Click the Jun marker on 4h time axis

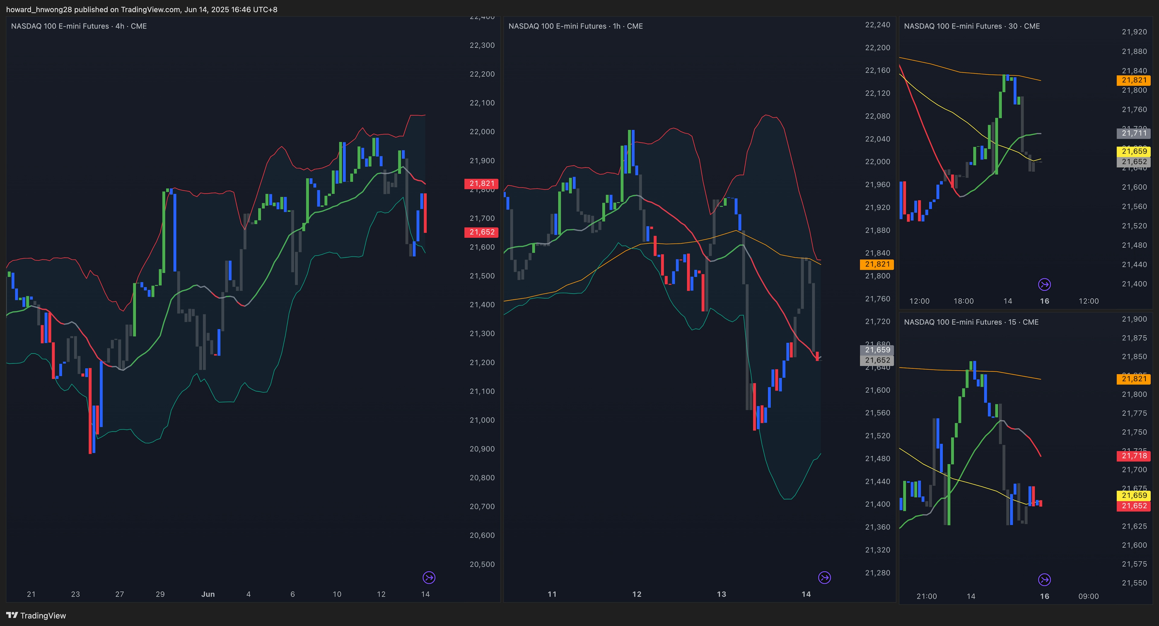coord(208,594)
